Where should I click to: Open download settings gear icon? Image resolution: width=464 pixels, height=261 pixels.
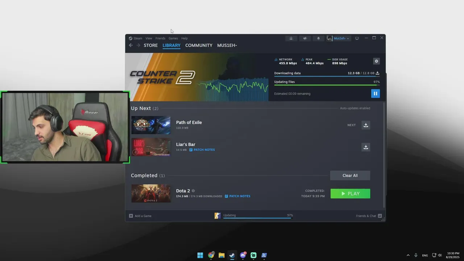tap(376, 61)
